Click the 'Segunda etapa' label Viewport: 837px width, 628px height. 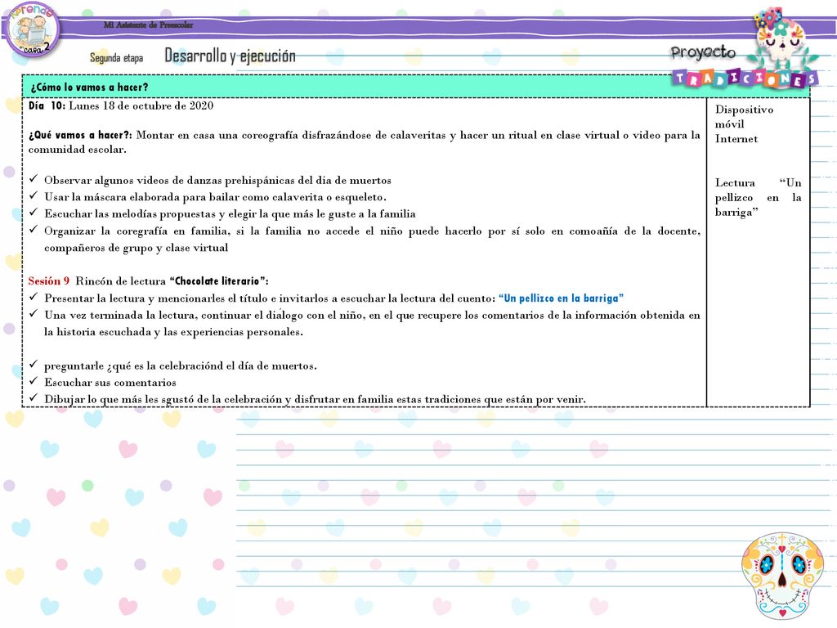tap(116, 58)
